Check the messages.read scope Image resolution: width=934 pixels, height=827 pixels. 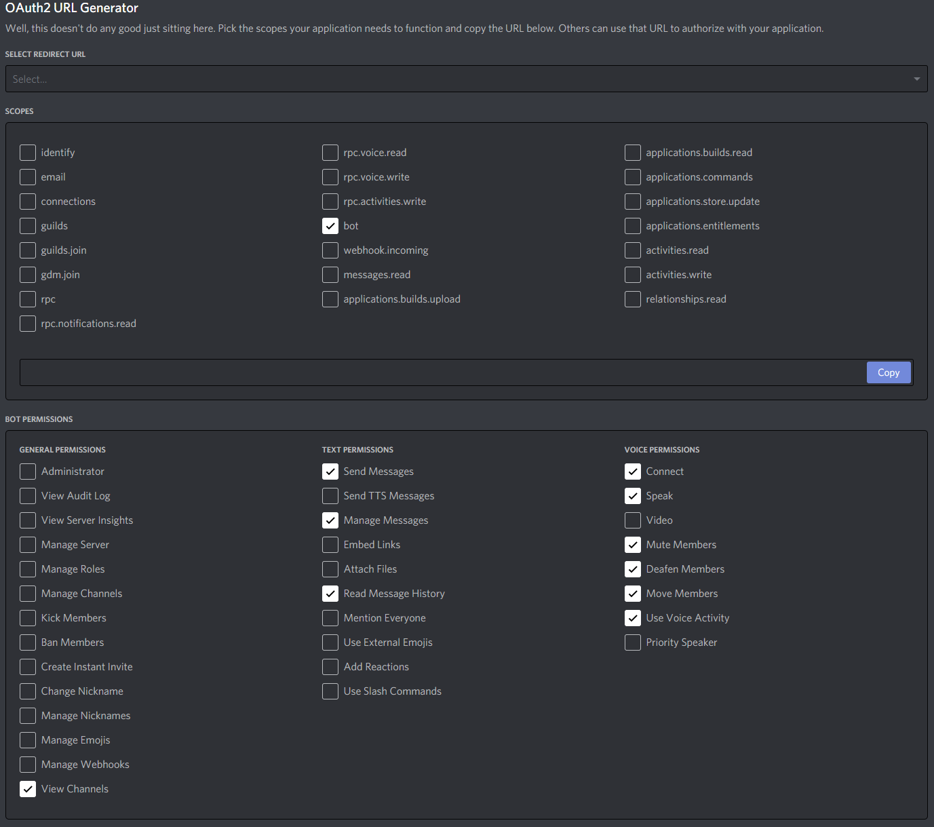[x=330, y=274]
